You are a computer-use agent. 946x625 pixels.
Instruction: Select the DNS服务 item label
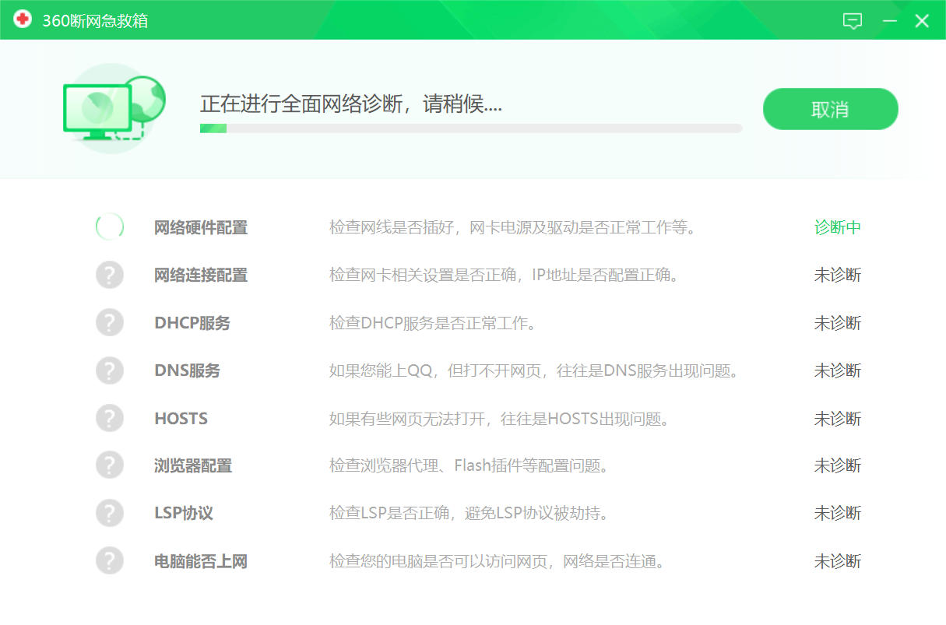pos(187,370)
